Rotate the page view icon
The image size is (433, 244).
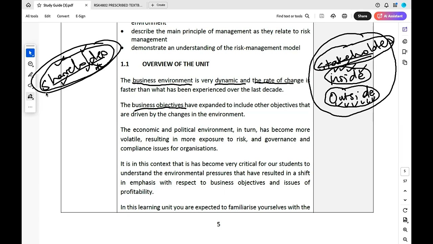tap(405, 210)
